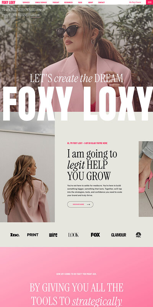The width and height of the screenshot is (153, 307).
Task: Open the Single Service nav item
Action: point(41,3)
